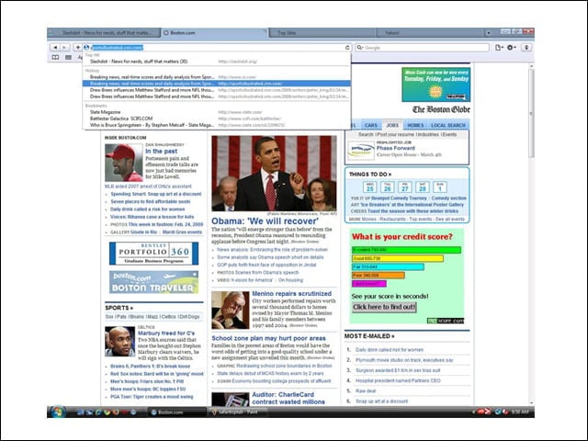
Task: Click the scrollbar up arrow
Action: (531, 66)
